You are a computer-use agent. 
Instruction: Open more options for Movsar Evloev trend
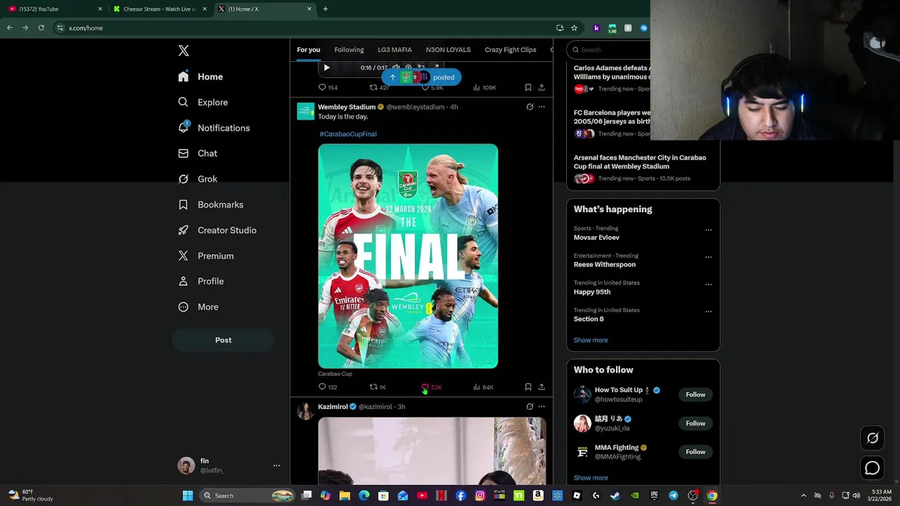tap(708, 230)
